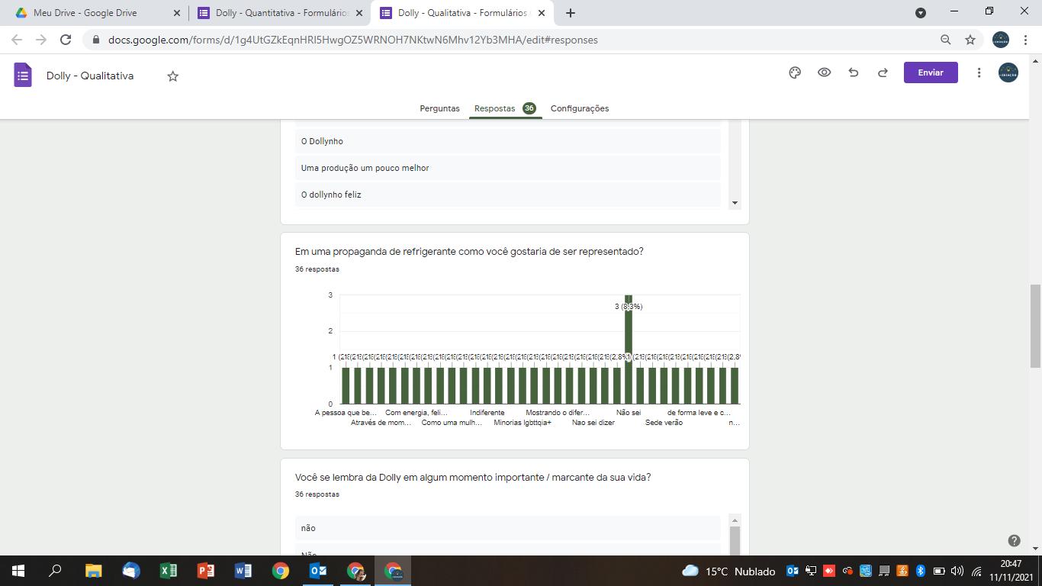The image size is (1042, 586).
Task: Open the Chrome profile avatar
Action: [1001, 40]
